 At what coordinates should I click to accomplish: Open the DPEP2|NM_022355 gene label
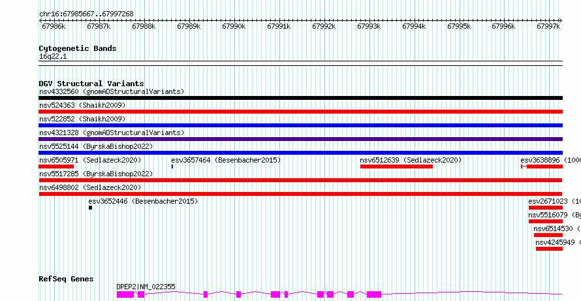(146, 287)
